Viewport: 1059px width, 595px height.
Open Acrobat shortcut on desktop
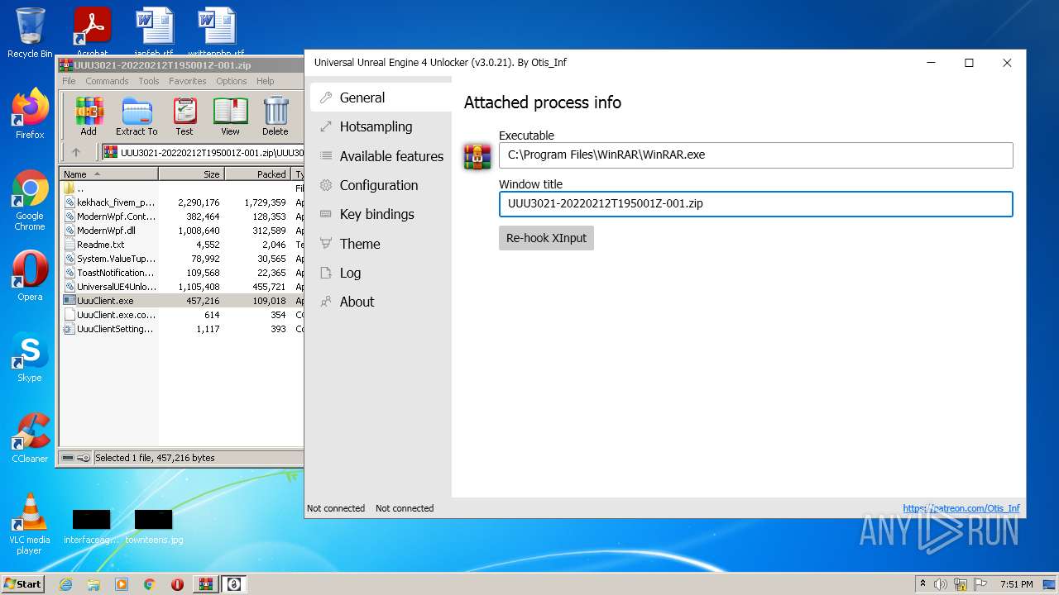[93, 33]
